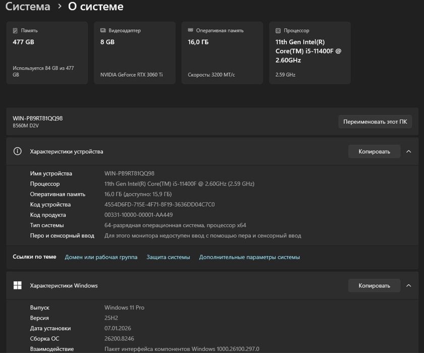Open the Оперативная память 16,0 ГБ card
Screen dimensions: 424x353
pos(222,53)
